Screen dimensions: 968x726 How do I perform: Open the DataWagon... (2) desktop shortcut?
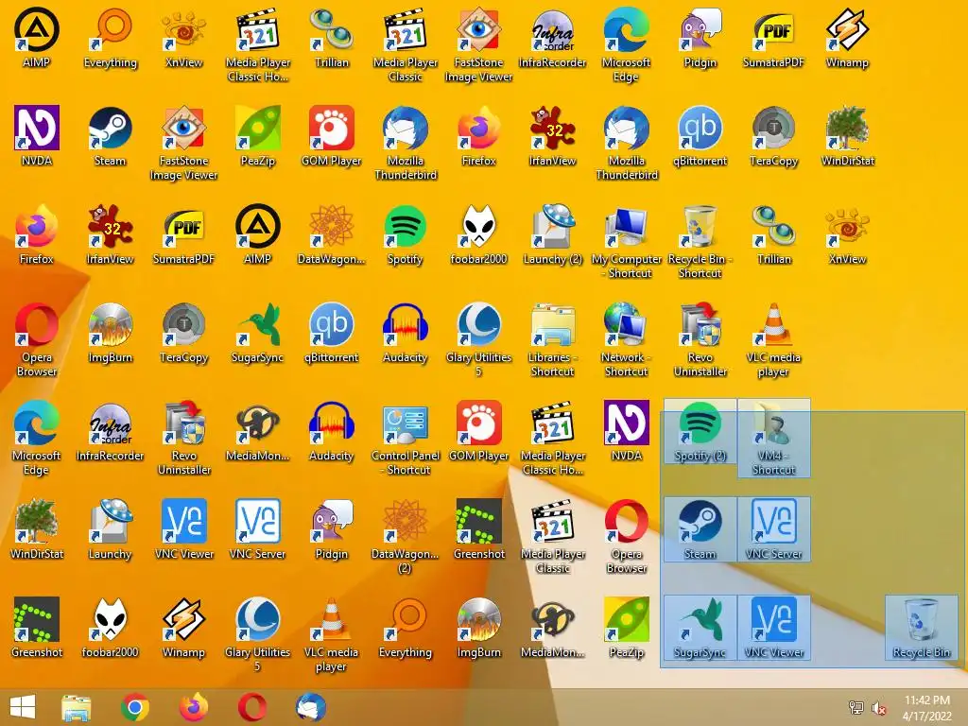coord(405,537)
